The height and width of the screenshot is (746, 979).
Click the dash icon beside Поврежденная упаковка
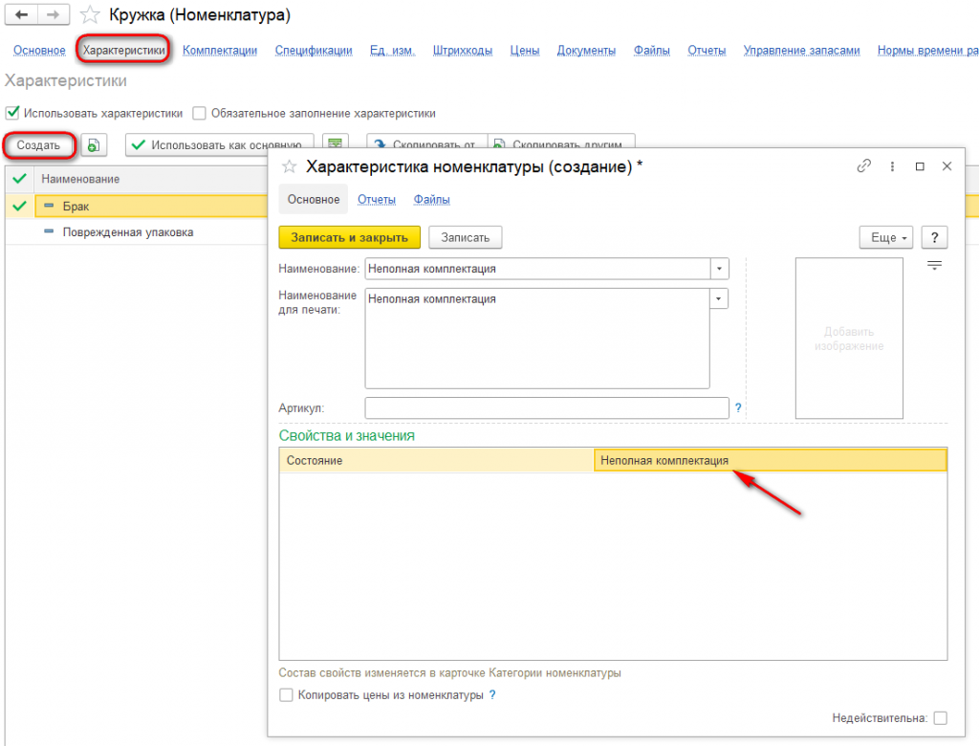pyautogui.click(x=49, y=231)
